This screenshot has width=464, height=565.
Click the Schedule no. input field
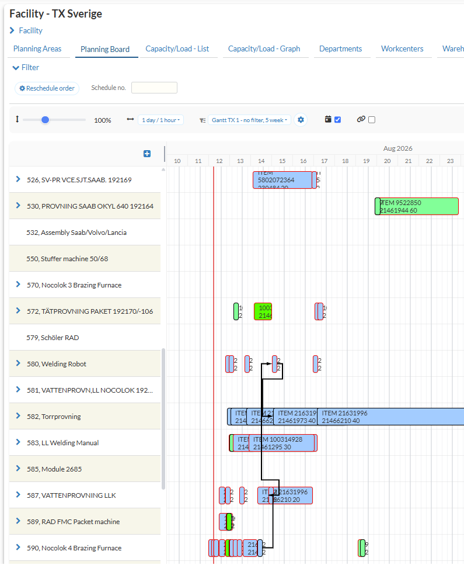point(154,88)
